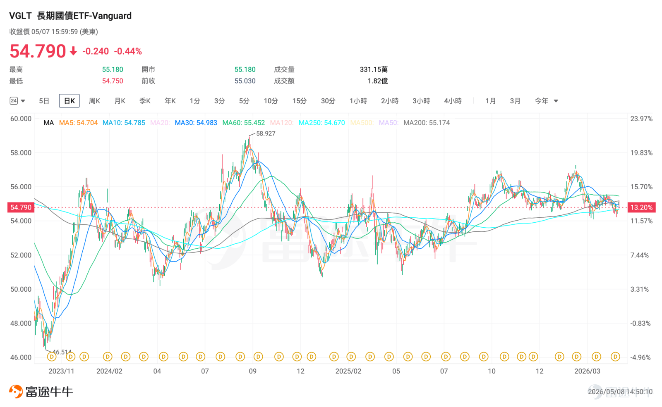Click the 最高 value 55.180
This screenshot has height=407, width=662.
tap(113, 69)
